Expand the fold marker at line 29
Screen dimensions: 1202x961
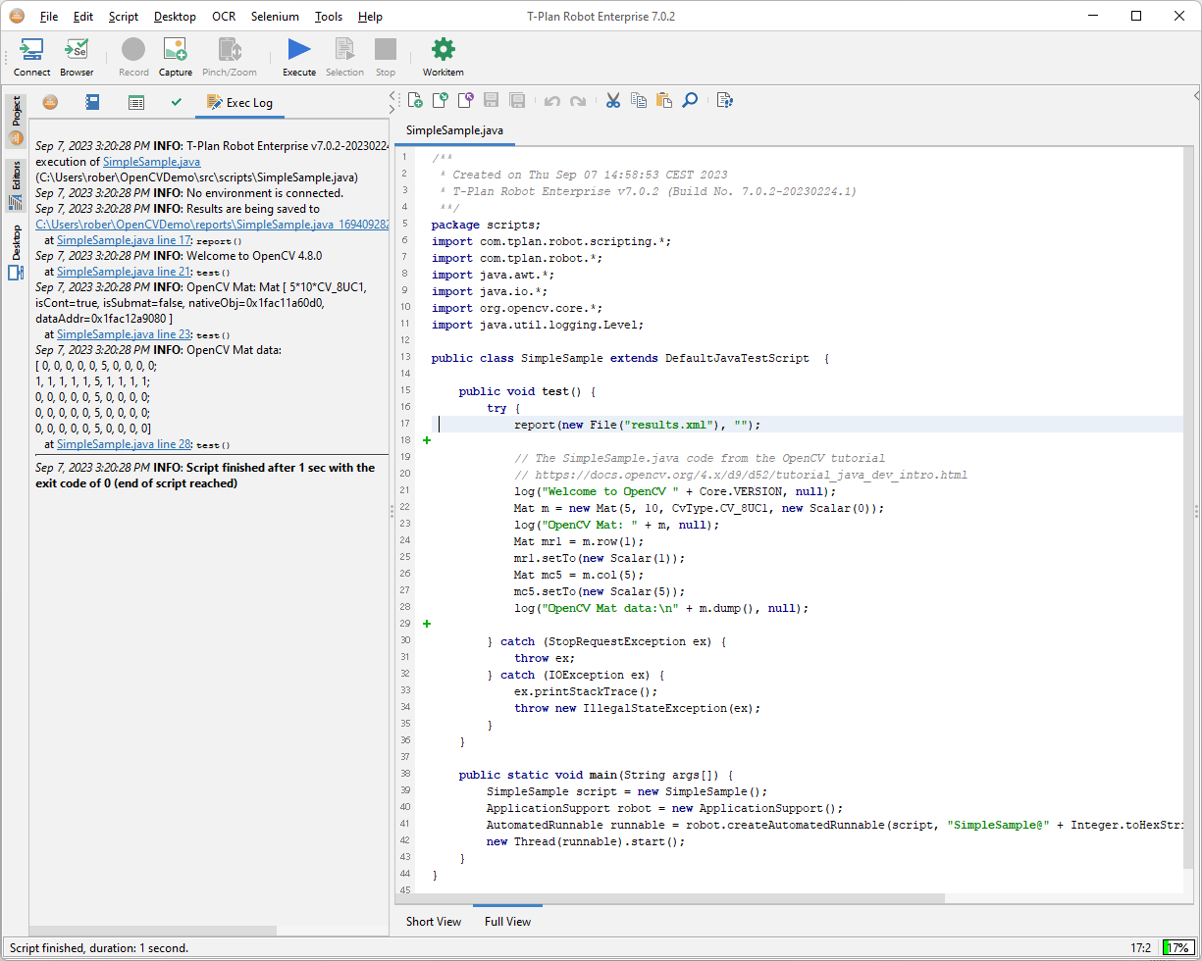(427, 624)
